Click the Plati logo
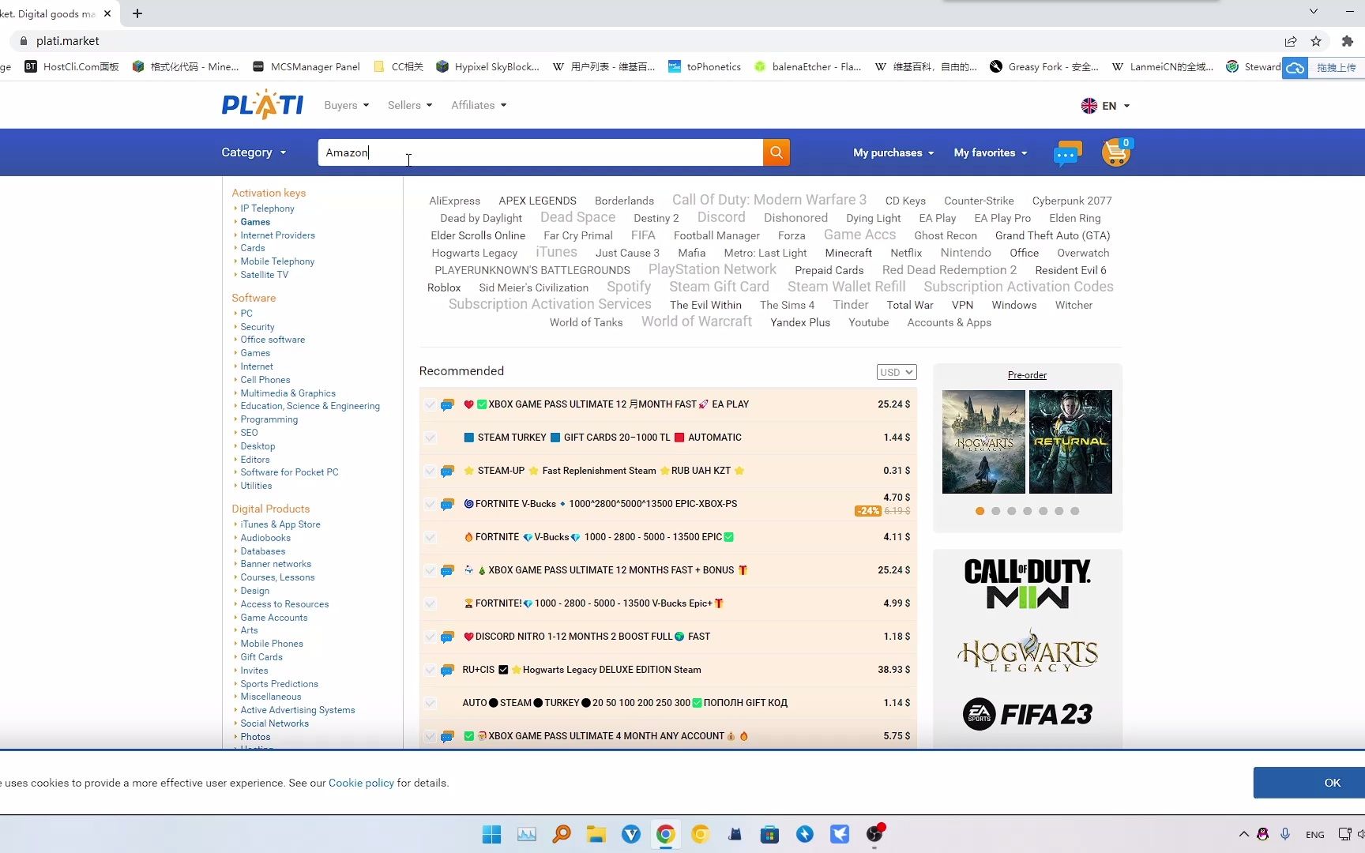 tap(262, 105)
